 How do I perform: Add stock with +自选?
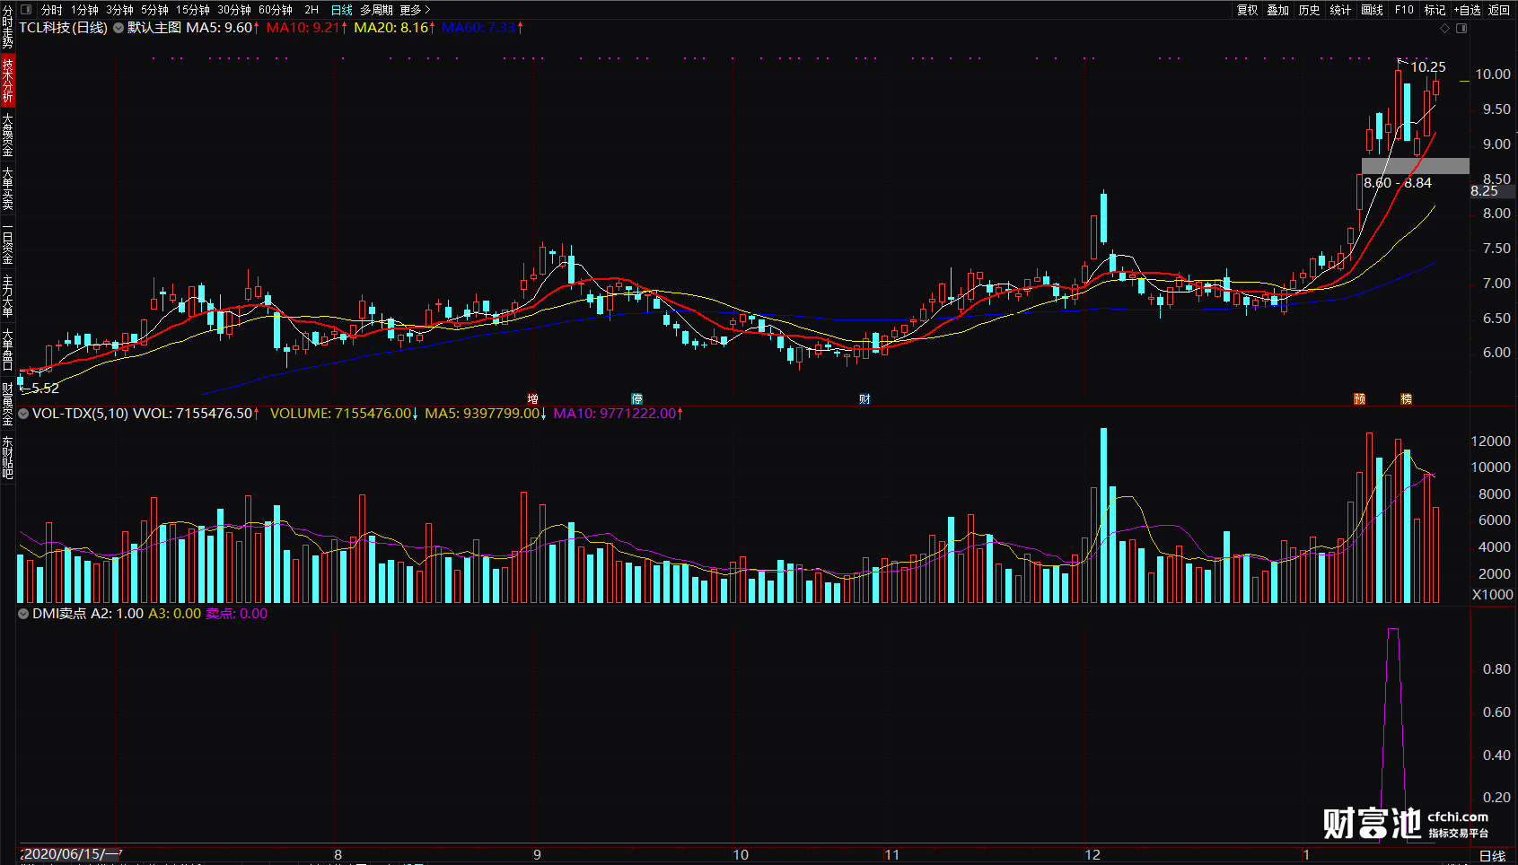click(1467, 10)
